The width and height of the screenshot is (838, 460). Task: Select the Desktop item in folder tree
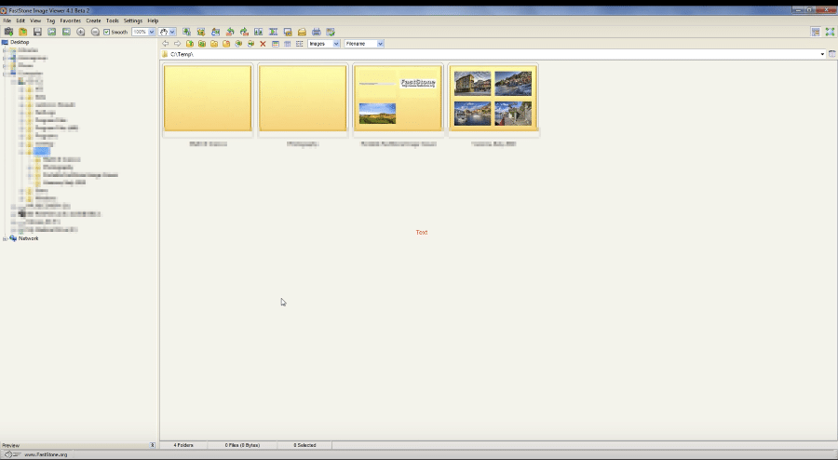(x=20, y=42)
